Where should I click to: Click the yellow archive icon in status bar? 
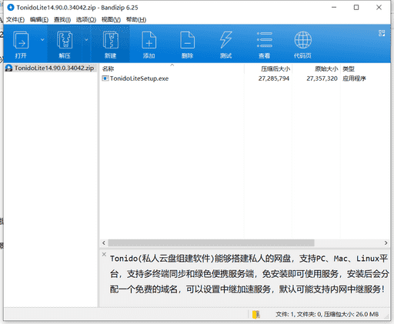click(x=256, y=314)
